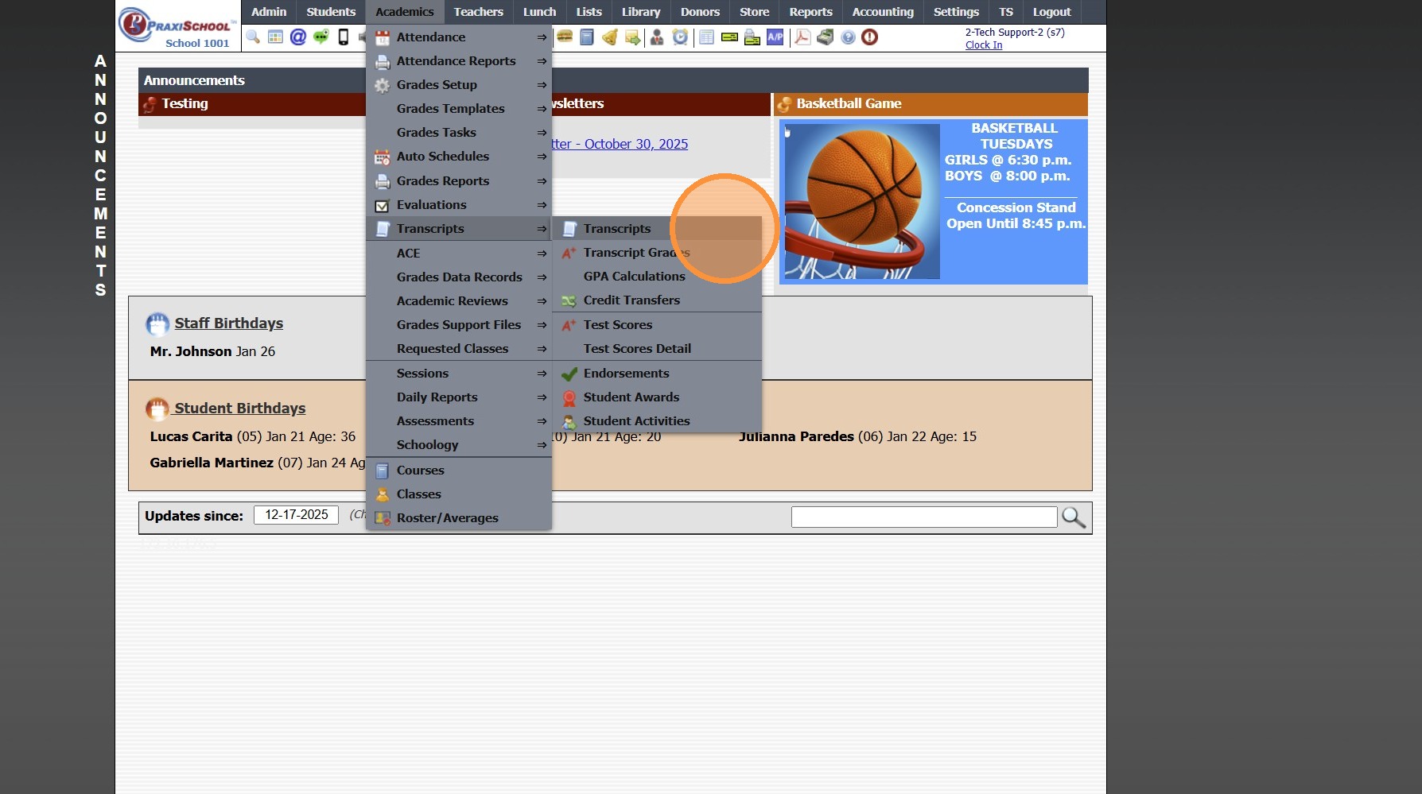Open the Lunch menu
The width and height of the screenshot is (1422, 794).
pos(540,12)
